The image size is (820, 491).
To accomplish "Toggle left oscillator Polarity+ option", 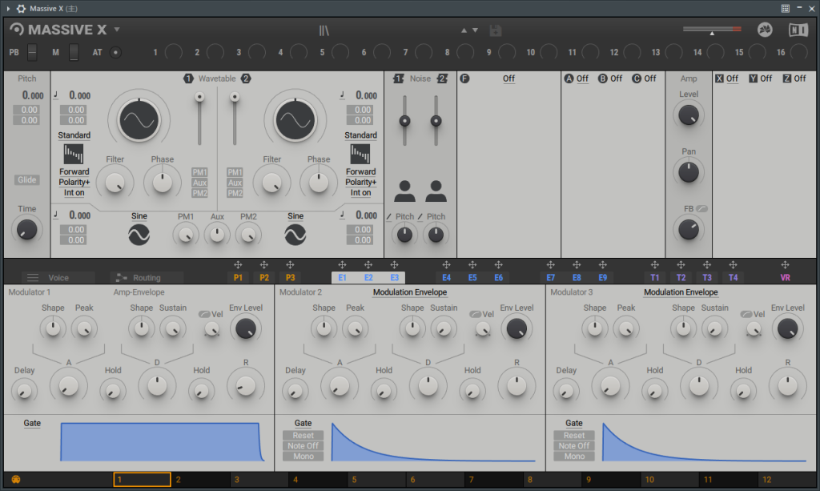I will click(x=74, y=182).
